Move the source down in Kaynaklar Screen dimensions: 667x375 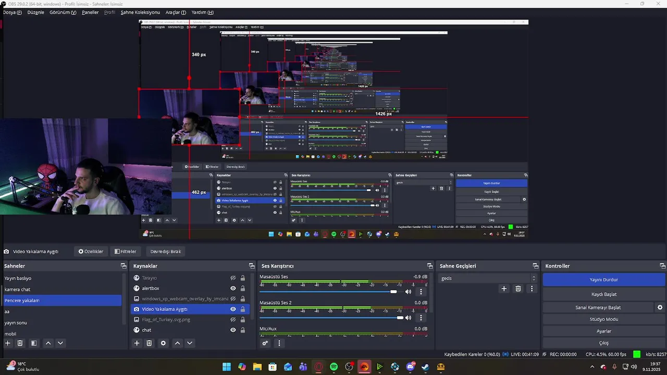click(190, 343)
